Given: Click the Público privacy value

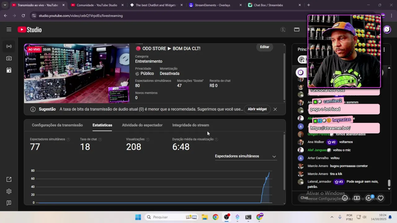Looking at the screenshot, I should [147, 73].
